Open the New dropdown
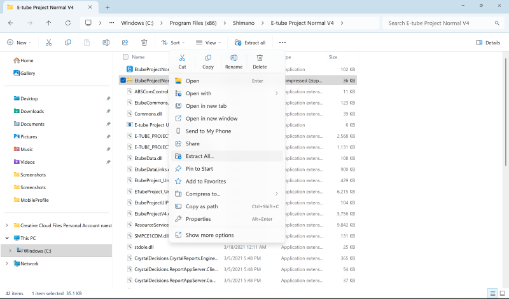The width and height of the screenshot is (509, 299). [20, 43]
